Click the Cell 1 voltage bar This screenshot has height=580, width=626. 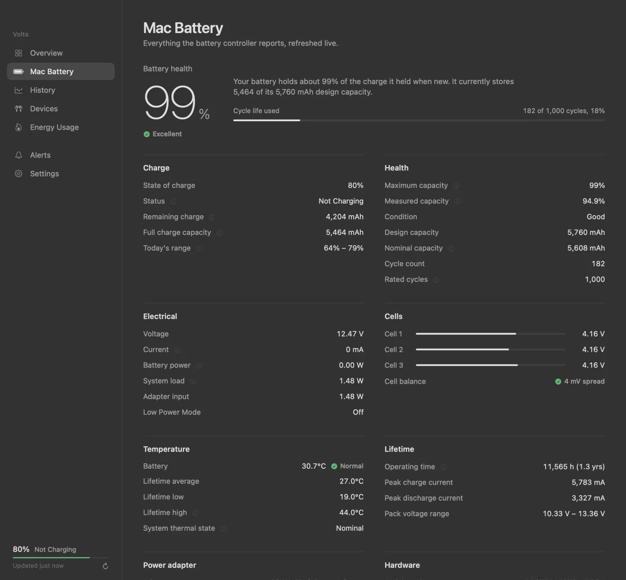491,334
